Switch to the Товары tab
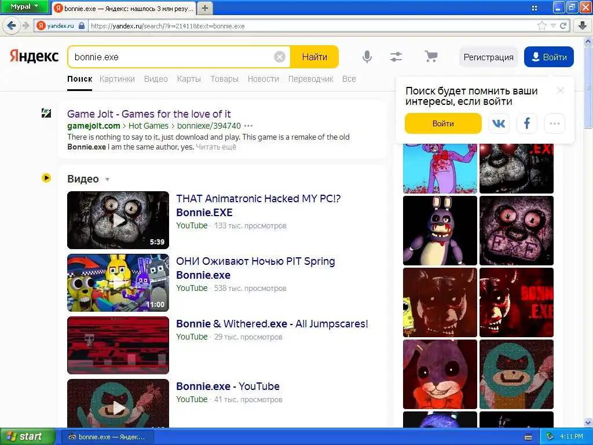 (x=224, y=79)
